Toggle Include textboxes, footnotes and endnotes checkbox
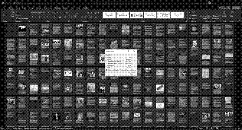This screenshot has width=242, height=130. click(106, 70)
